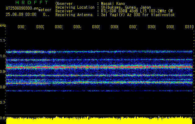Viewport: 195px width, 124px height.
Task: Click the 'Receiving Location' label
Action: pos(75,7)
